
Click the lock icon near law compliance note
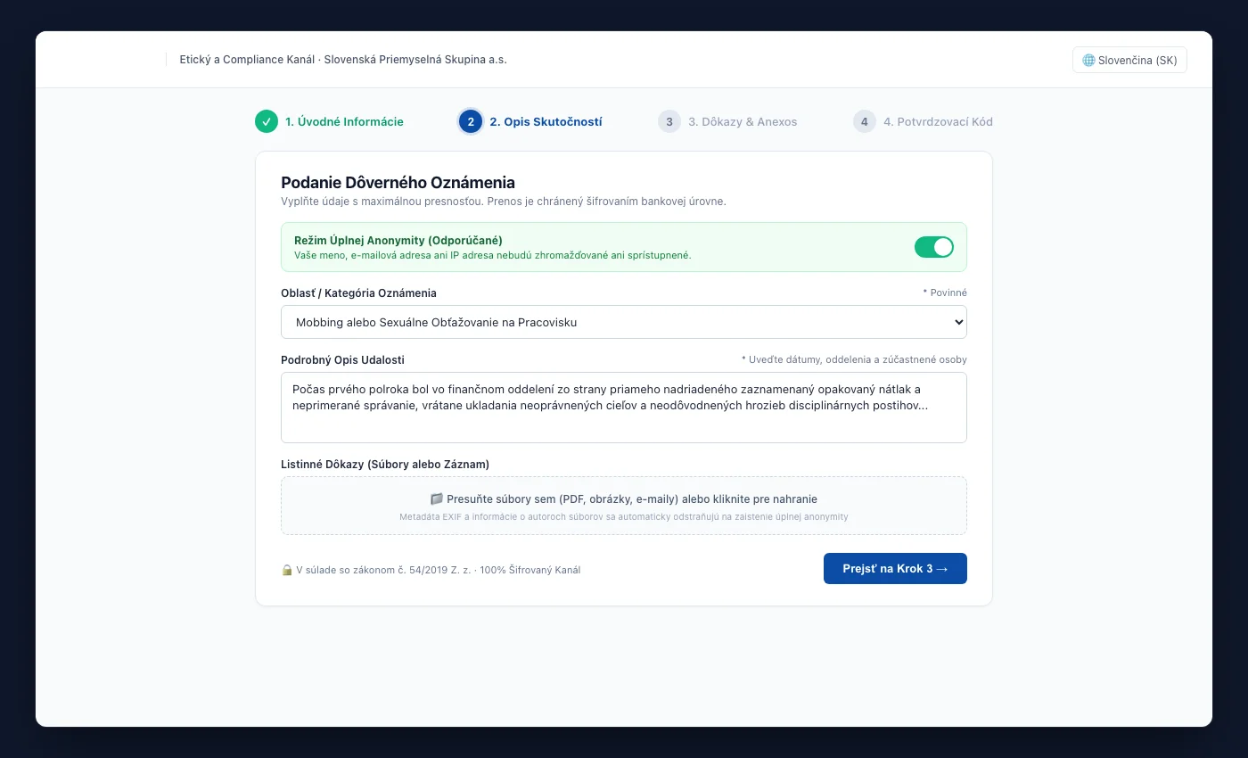287,570
